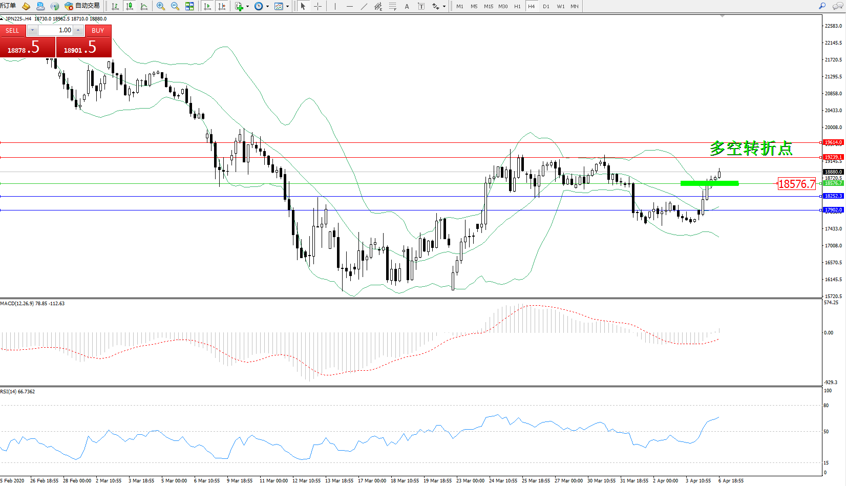Click the zoom in magnifier icon

click(x=161, y=6)
